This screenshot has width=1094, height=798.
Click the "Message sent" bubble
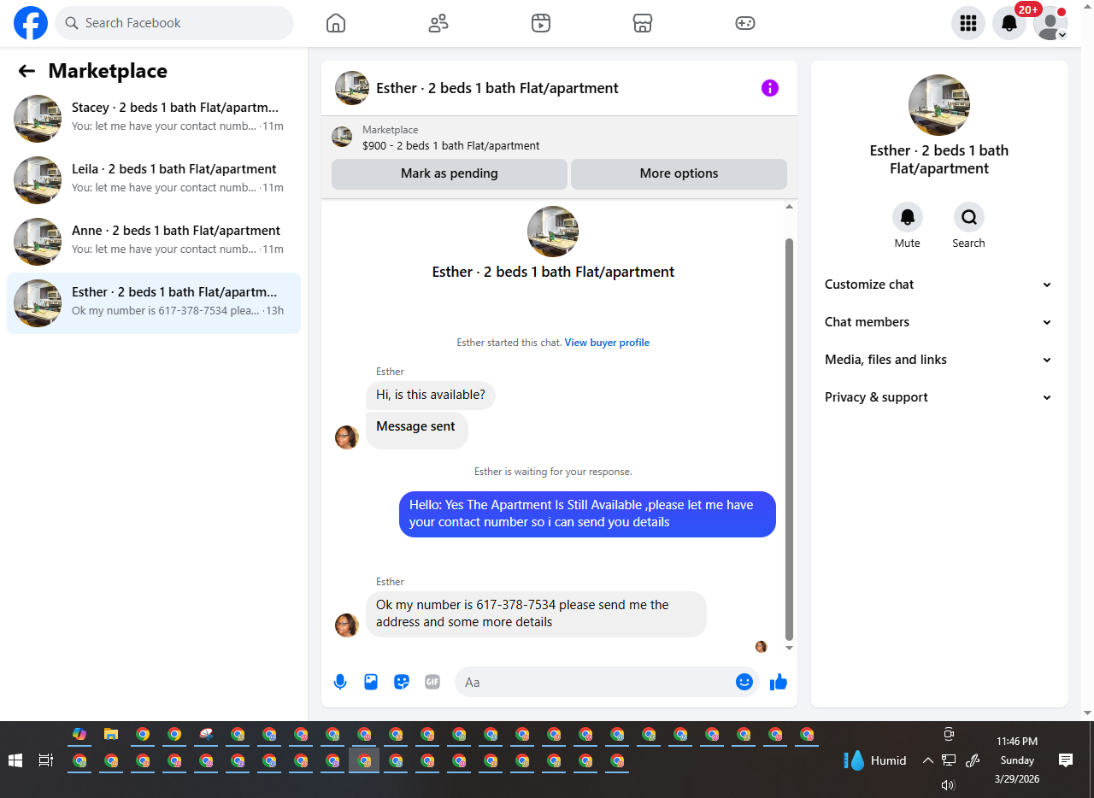416,430
